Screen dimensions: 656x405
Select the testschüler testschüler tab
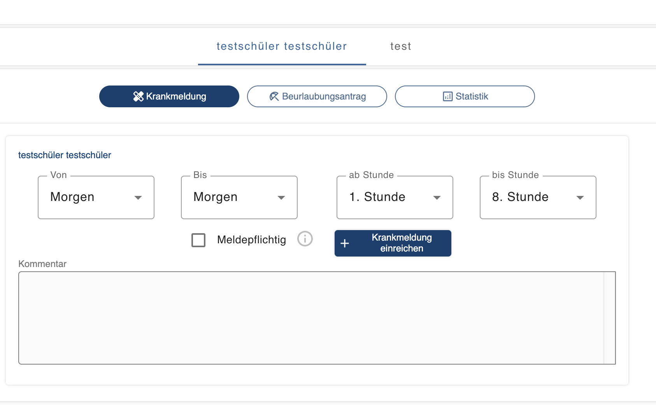tap(282, 46)
